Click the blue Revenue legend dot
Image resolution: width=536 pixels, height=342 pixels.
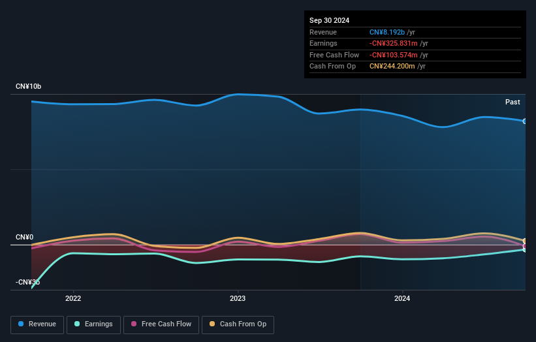[21, 324]
